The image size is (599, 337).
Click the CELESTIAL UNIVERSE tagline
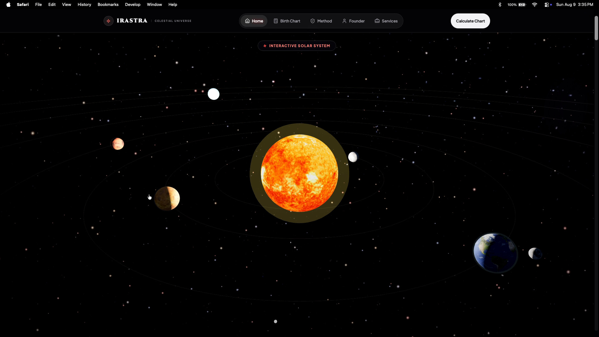[x=173, y=21]
